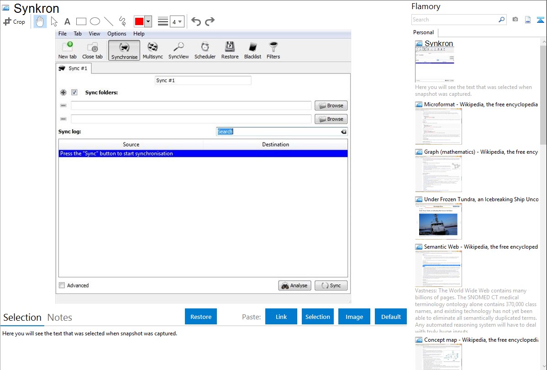Open the Help menu in Synkron
The image size is (547, 370).
pyautogui.click(x=138, y=34)
